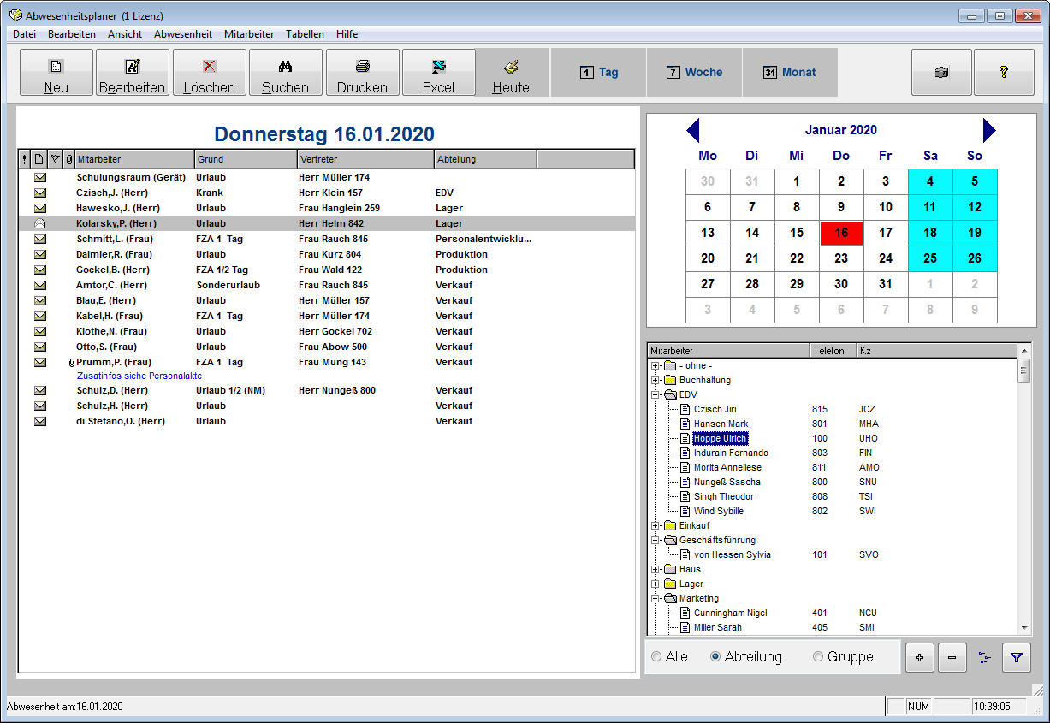The height and width of the screenshot is (723, 1050).
Task: Open the Abwesenheit menu
Action: (183, 34)
